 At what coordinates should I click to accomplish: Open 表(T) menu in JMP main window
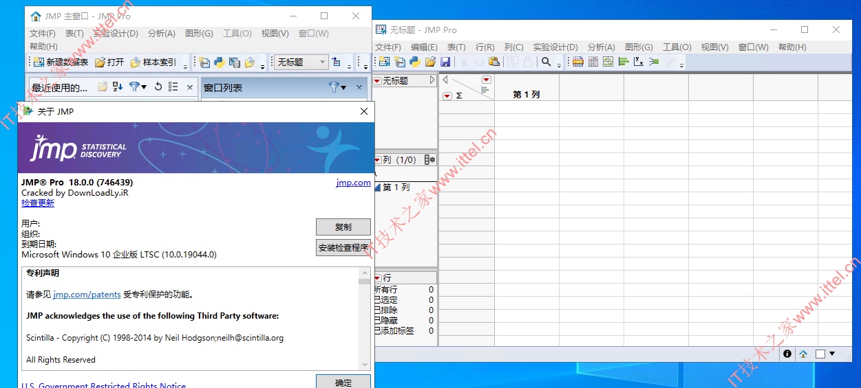pyautogui.click(x=74, y=34)
